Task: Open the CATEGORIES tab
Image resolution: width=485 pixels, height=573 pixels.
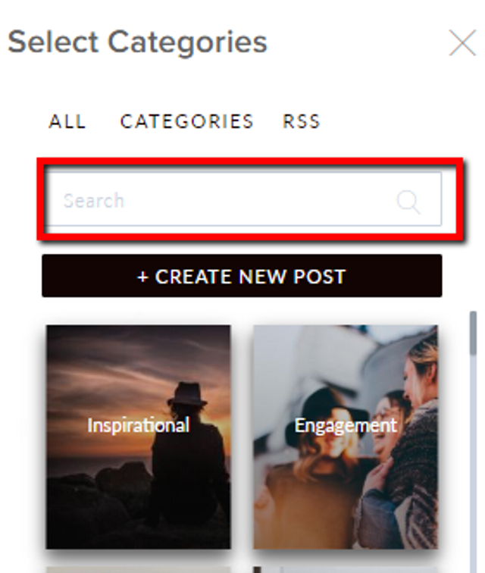Action: click(x=186, y=121)
